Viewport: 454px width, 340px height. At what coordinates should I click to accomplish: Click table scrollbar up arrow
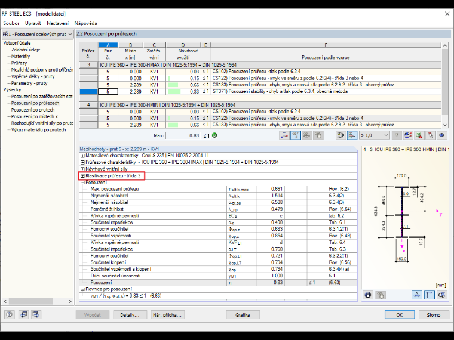(x=445, y=46)
